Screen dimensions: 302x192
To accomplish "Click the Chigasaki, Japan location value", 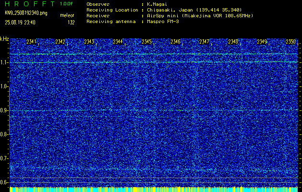I will 194,10.
